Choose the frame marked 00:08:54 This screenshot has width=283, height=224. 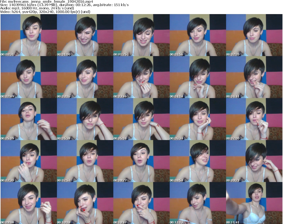click(198, 161)
